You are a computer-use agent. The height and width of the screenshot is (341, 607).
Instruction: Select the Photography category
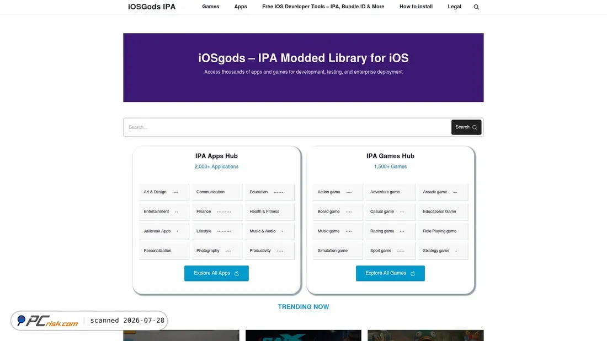[217, 251]
